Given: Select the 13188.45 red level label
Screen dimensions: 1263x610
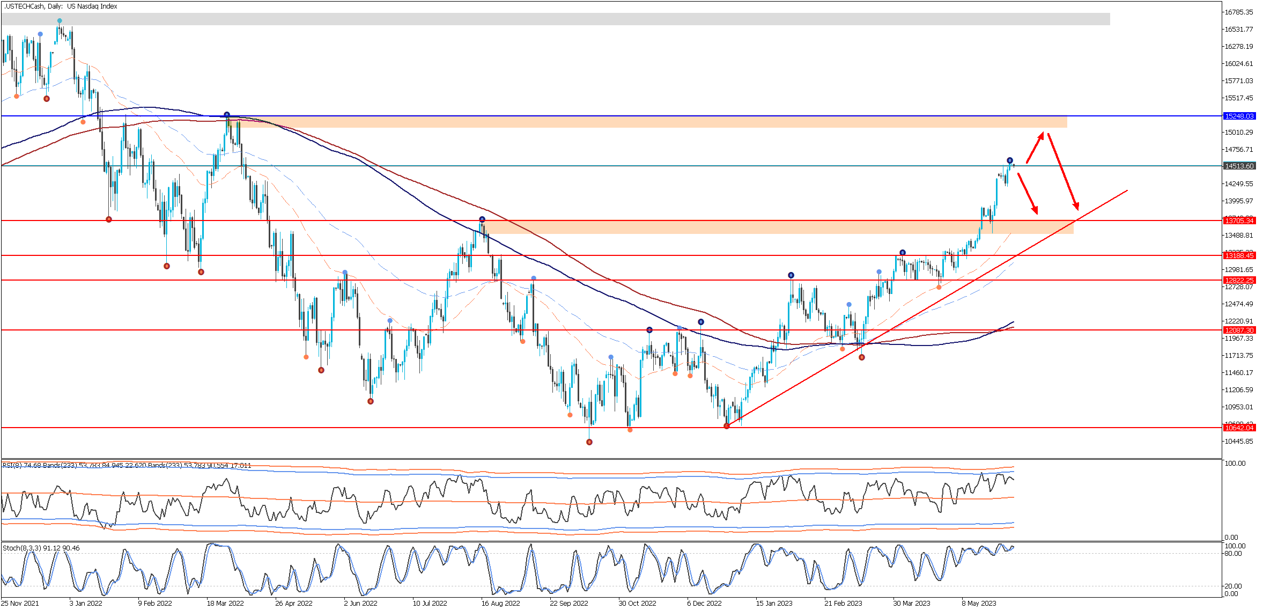Looking at the screenshot, I should pyautogui.click(x=1239, y=256).
